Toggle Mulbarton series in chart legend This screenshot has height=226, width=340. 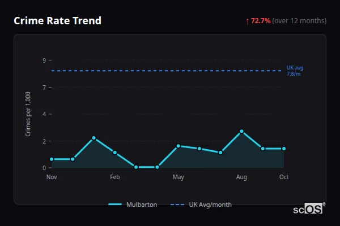(x=133, y=205)
